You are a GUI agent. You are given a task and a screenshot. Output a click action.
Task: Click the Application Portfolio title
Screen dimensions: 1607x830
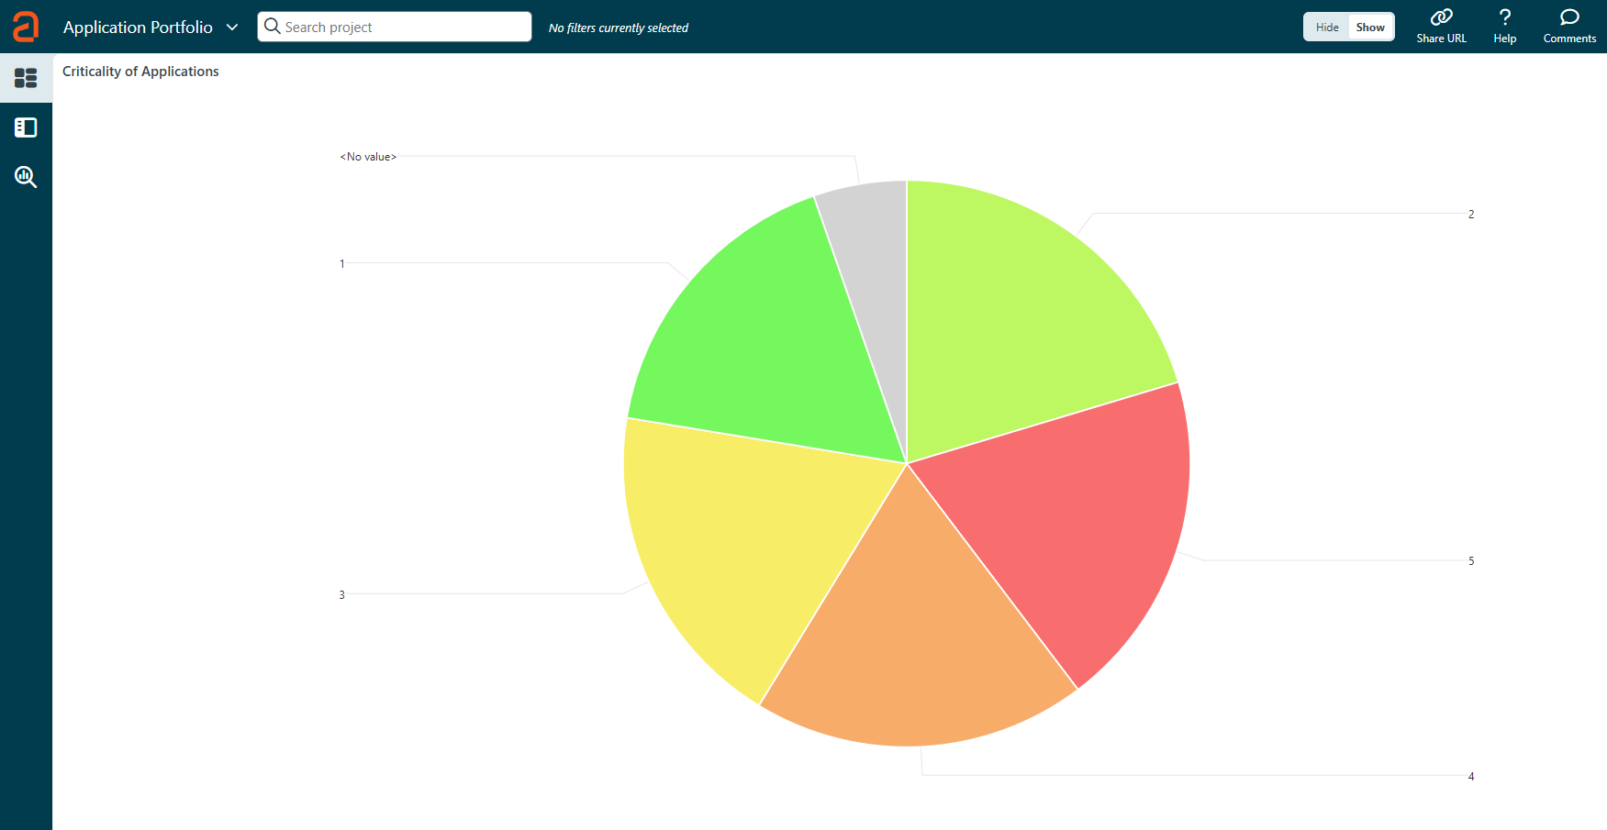point(138,28)
